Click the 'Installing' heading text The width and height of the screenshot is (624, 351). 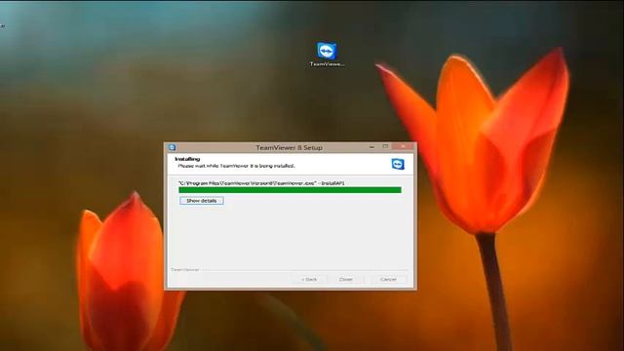(x=187, y=159)
